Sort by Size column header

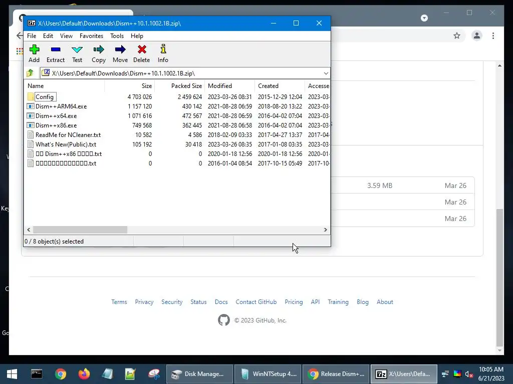(x=130, y=86)
